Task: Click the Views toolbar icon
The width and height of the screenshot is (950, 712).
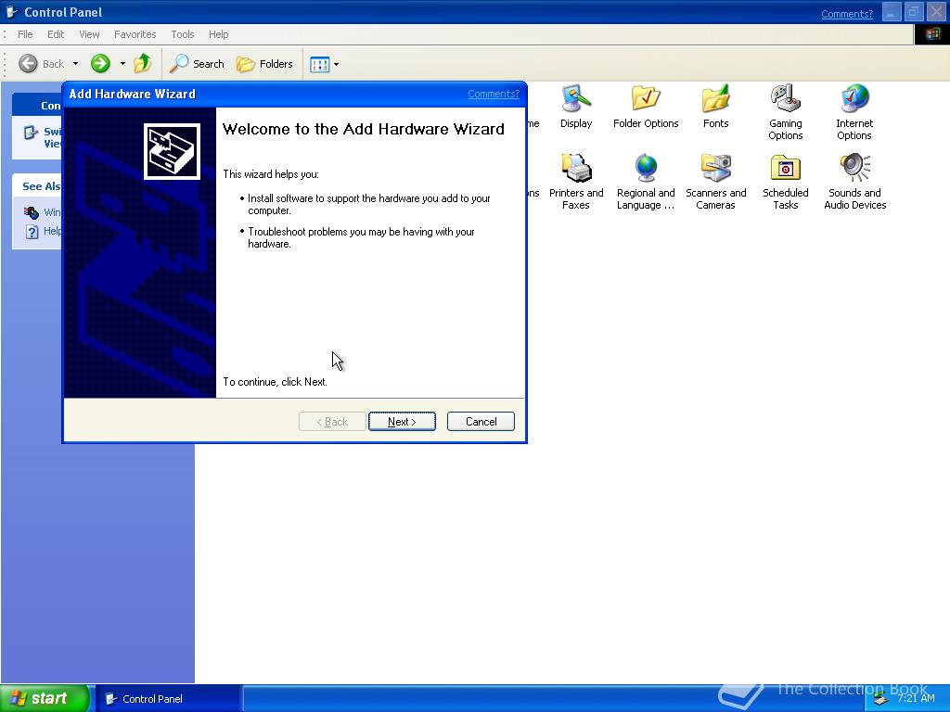Action: point(319,64)
